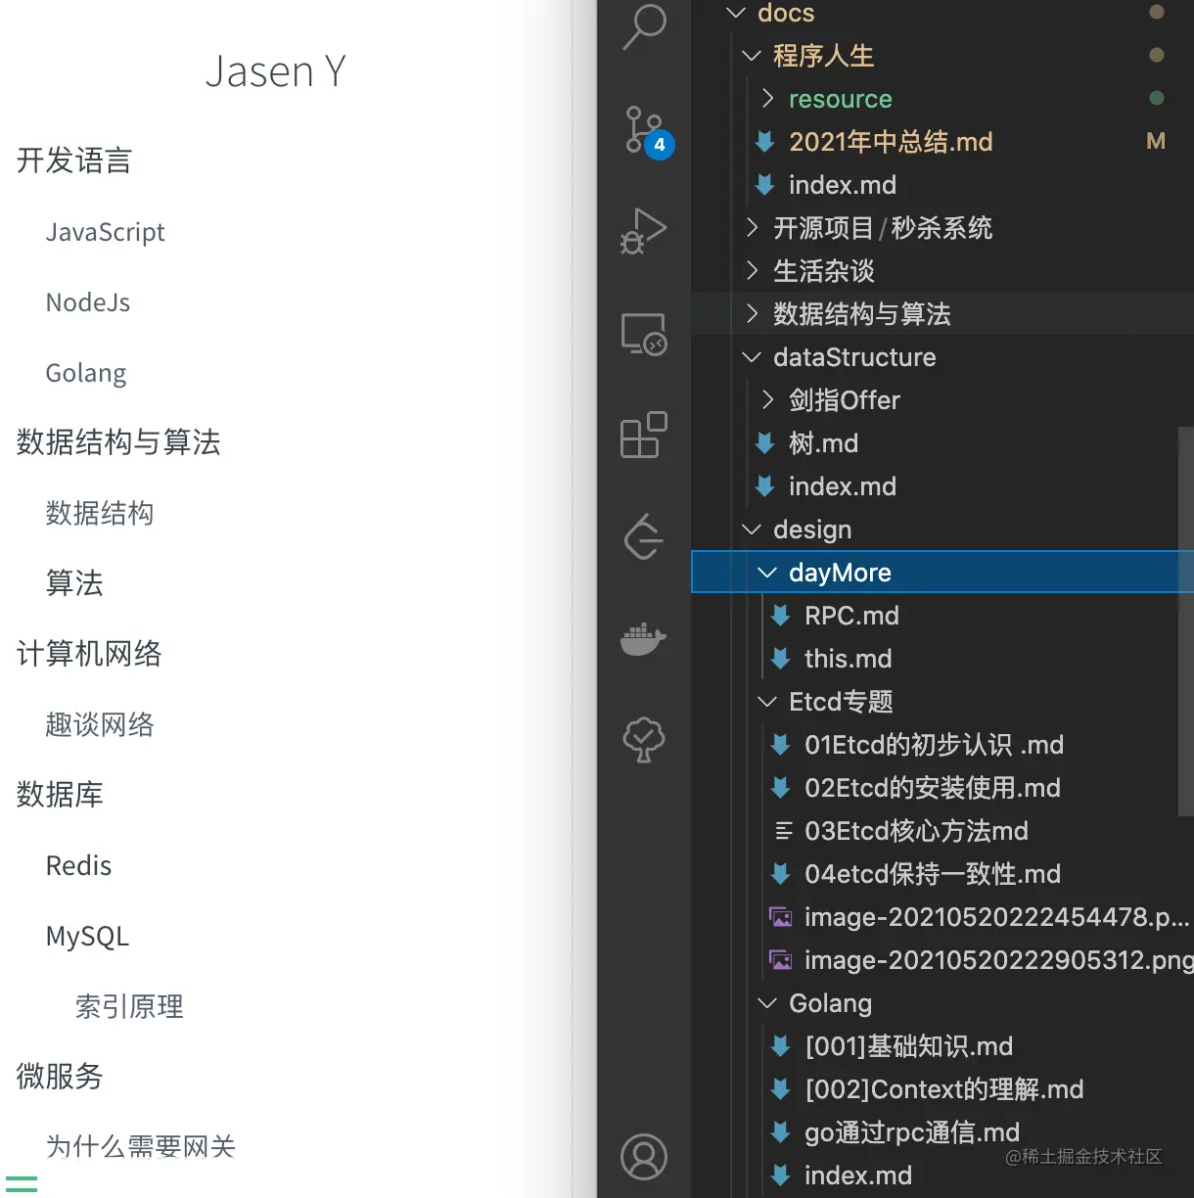The image size is (1194, 1198).
Task: Open the Accounts menu icon
Action: pyautogui.click(x=644, y=1157)
